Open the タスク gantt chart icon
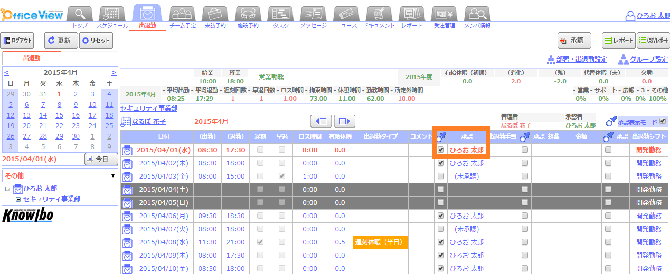 (x=280, y=13)
